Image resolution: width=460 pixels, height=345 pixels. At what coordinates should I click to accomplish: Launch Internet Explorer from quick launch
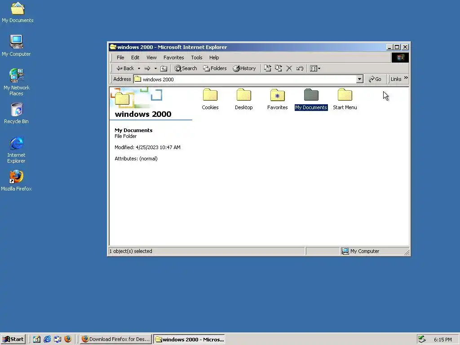tap(47, 340)
